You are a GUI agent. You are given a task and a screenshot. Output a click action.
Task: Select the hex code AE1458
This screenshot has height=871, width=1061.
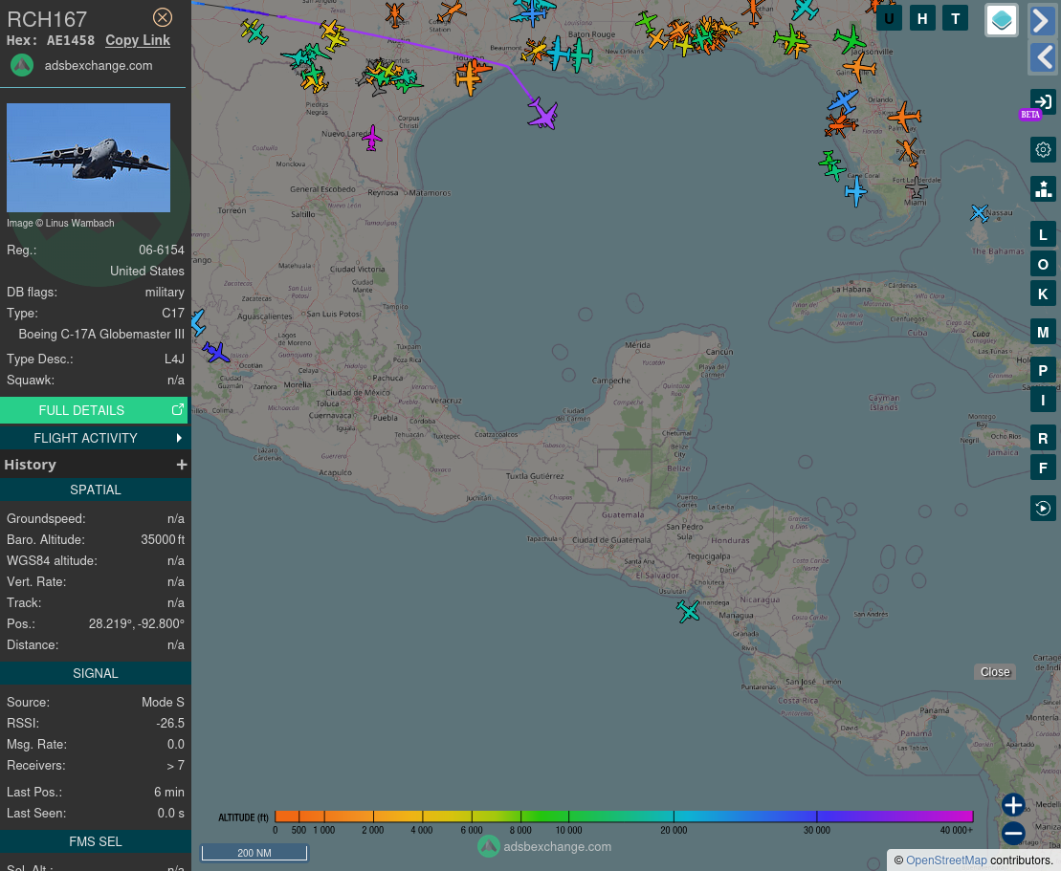click(x=71, y=40)
